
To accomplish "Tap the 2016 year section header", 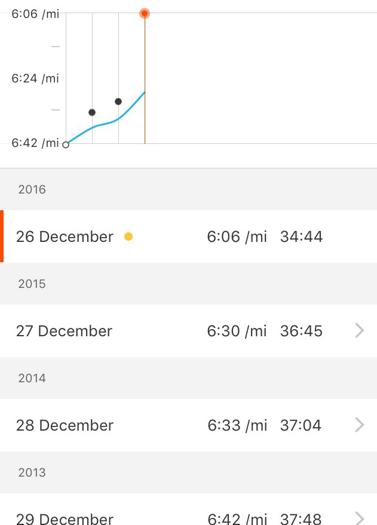I will point(32,190).
